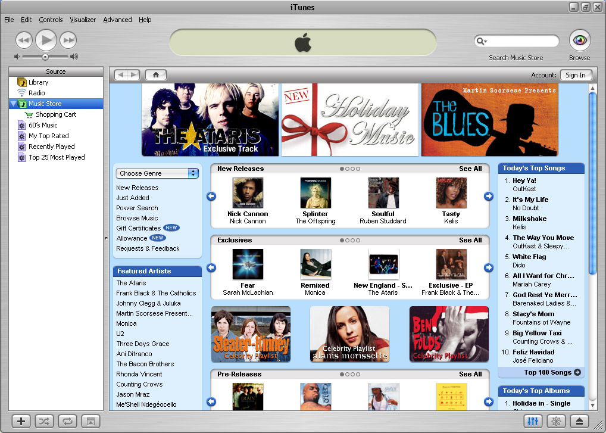Open the Controls menu
Screen dimensions: 606x433
click(x=51, y=20)
